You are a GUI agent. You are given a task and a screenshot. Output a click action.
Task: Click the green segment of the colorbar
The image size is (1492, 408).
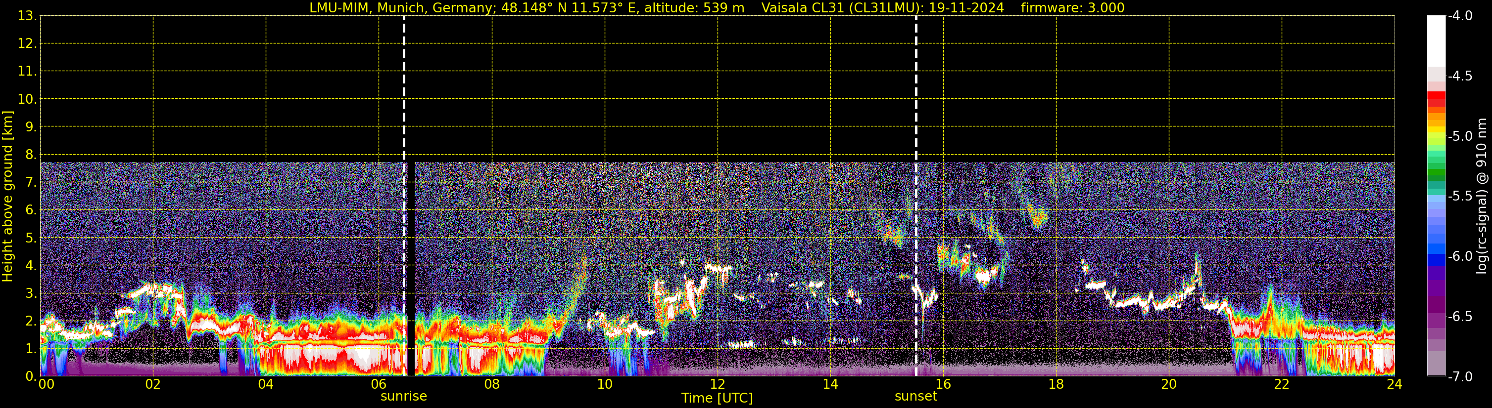(1437, 172)
